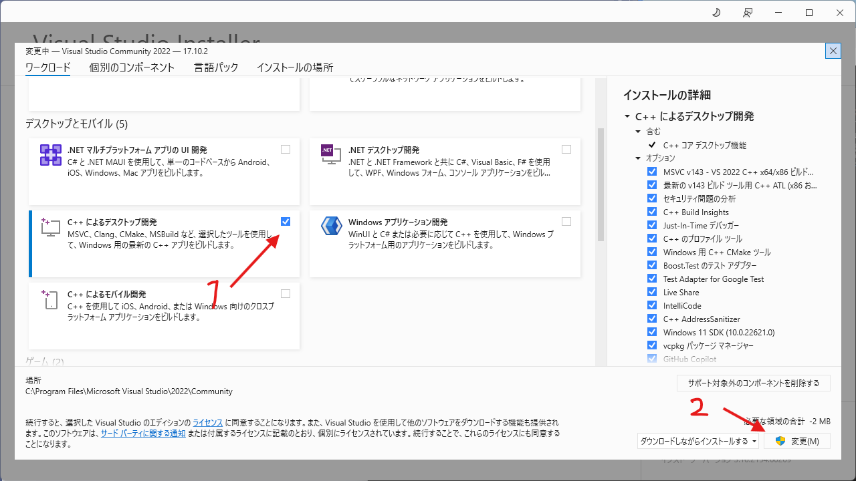Close the modify dialog with X
This screenshot has height=481, width=856.
point(833,51)
